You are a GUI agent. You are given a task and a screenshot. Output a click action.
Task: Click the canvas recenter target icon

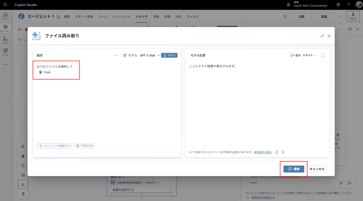point(23,156)
